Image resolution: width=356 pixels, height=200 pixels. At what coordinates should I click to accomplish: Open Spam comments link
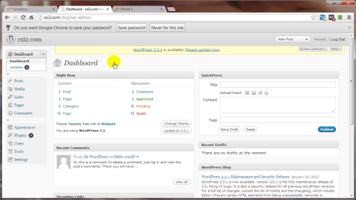pyautogui.click(x=141, y=114)
